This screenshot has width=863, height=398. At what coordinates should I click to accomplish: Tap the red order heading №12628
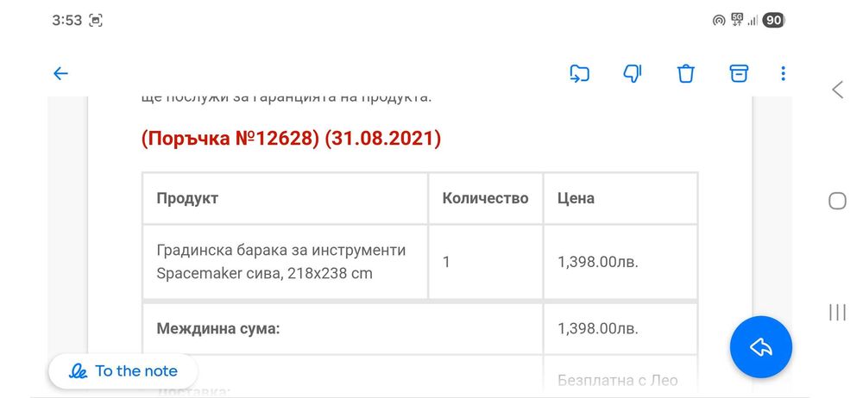pos(291,139)
